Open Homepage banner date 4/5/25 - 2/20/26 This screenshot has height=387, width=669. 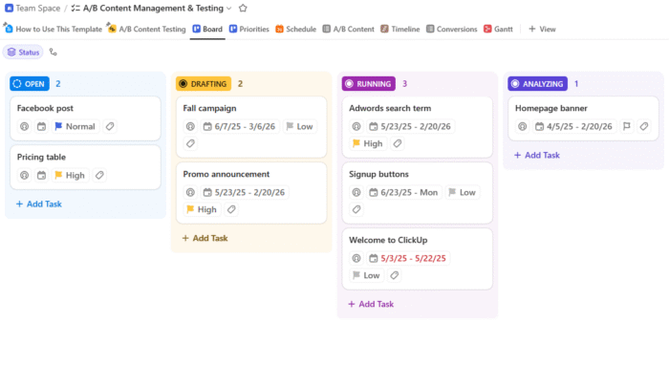pyautogui.click(x=576, y=126)
